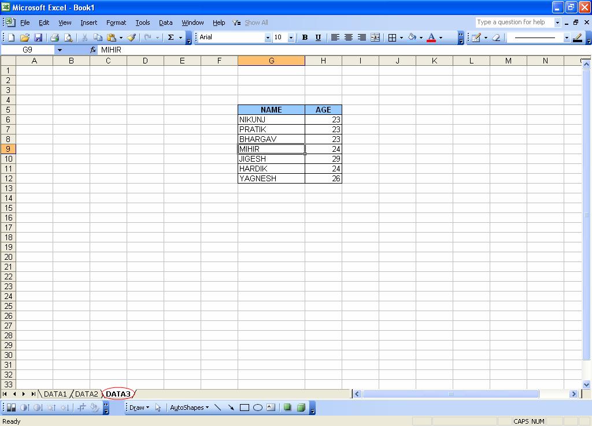Open the Paste options arrow
Viewport: 592px width, 426px height.
(121, 38)
